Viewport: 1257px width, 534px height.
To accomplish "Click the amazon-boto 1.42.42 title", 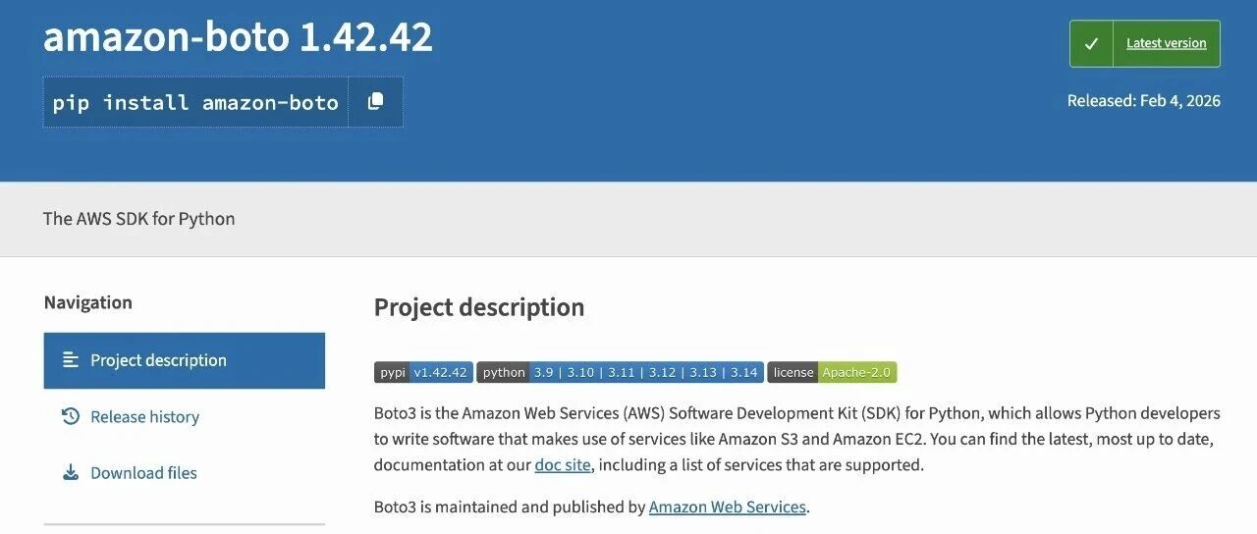I will 238,37.
